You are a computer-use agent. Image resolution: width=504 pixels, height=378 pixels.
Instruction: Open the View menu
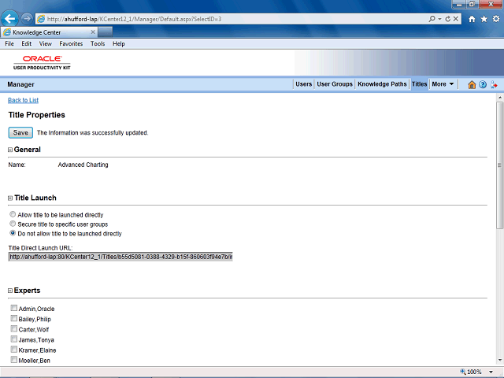pyautogui.click(x=46, y=44)
